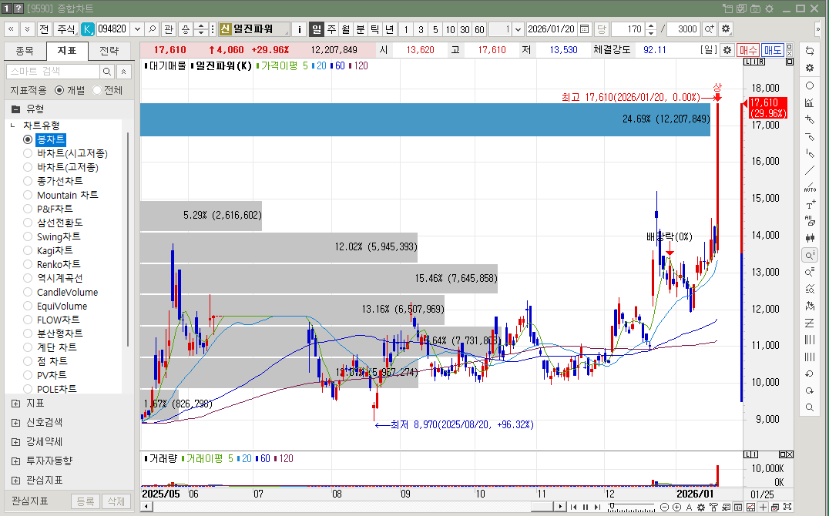
Task: Click the double-chevron collapse button beside search
Action: (x=123, y=72)
